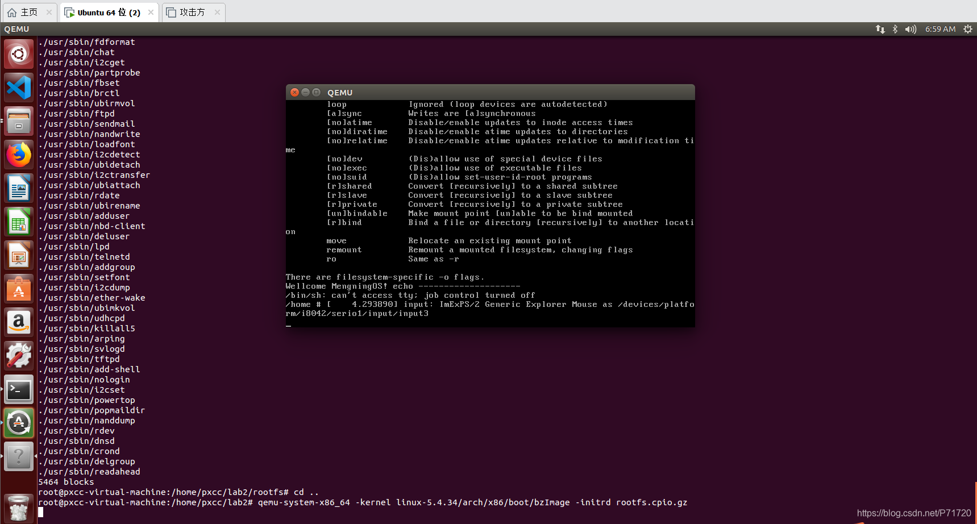Click ./usr/sbin/readahead line in terminal
The width and height of the screenshot is (977, 524).
coord(89,472)
